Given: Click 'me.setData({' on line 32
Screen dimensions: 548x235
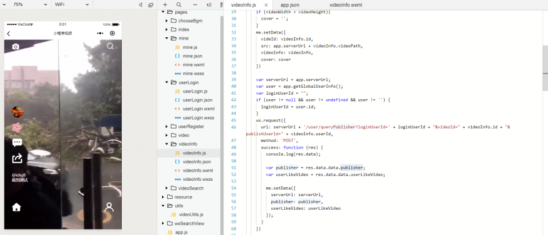Looking at the screenshot, I should point(271,31).
